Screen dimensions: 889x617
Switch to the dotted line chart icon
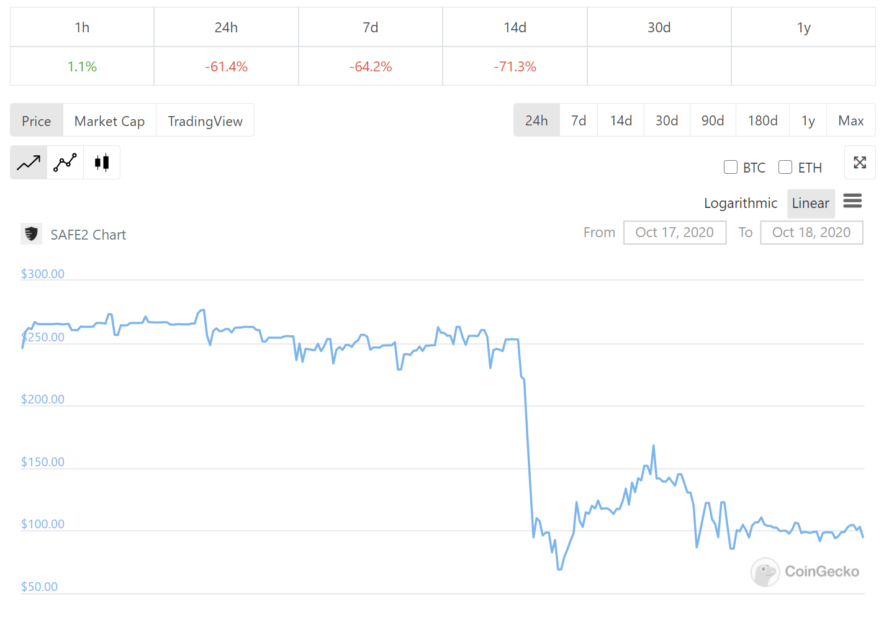(65, 162)
